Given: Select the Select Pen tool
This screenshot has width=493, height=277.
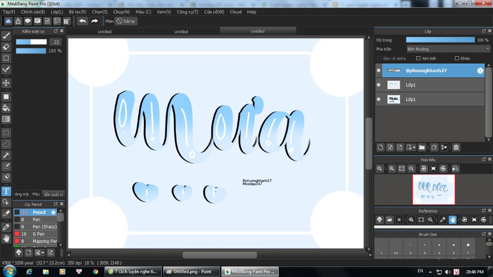Looking at the screenshot, I should click(6, 166).
